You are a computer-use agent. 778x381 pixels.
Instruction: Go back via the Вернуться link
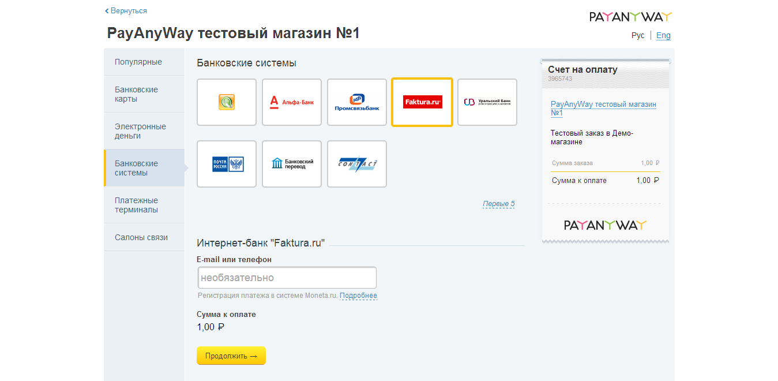tap(126, 11)
